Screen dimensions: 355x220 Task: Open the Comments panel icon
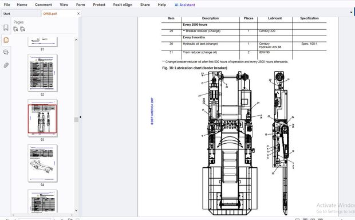click(6, 52)
